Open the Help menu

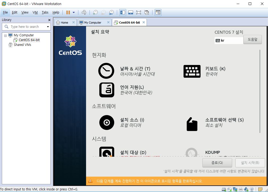[56, 12]
